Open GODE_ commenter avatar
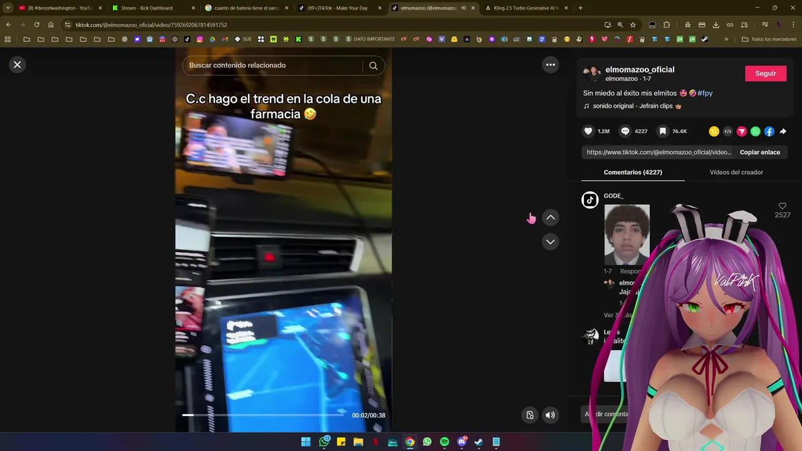The height and width of the screenshot is (451, 802). click(590, 200)
